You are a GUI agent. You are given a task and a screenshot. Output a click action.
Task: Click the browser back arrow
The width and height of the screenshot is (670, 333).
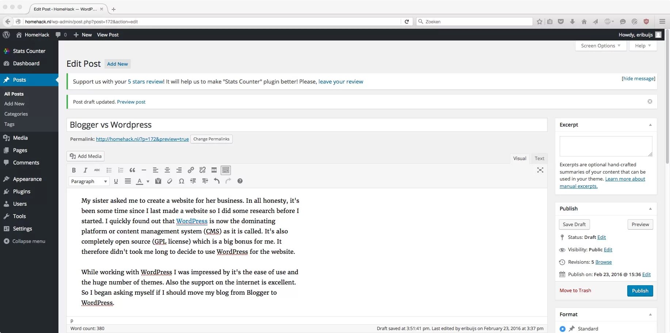tap(8, 22)
